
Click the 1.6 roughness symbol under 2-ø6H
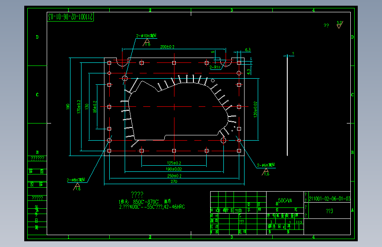pyautogui.click(x=266, y=172)
